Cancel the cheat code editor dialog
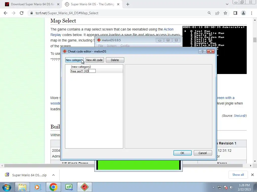This screenshot has width=257, height=192. [x=203, y=153]
